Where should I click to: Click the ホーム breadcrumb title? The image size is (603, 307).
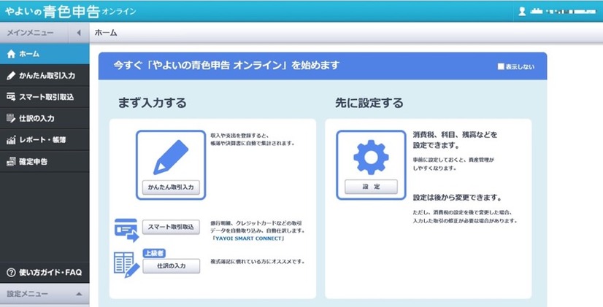(x=106, y=33)
